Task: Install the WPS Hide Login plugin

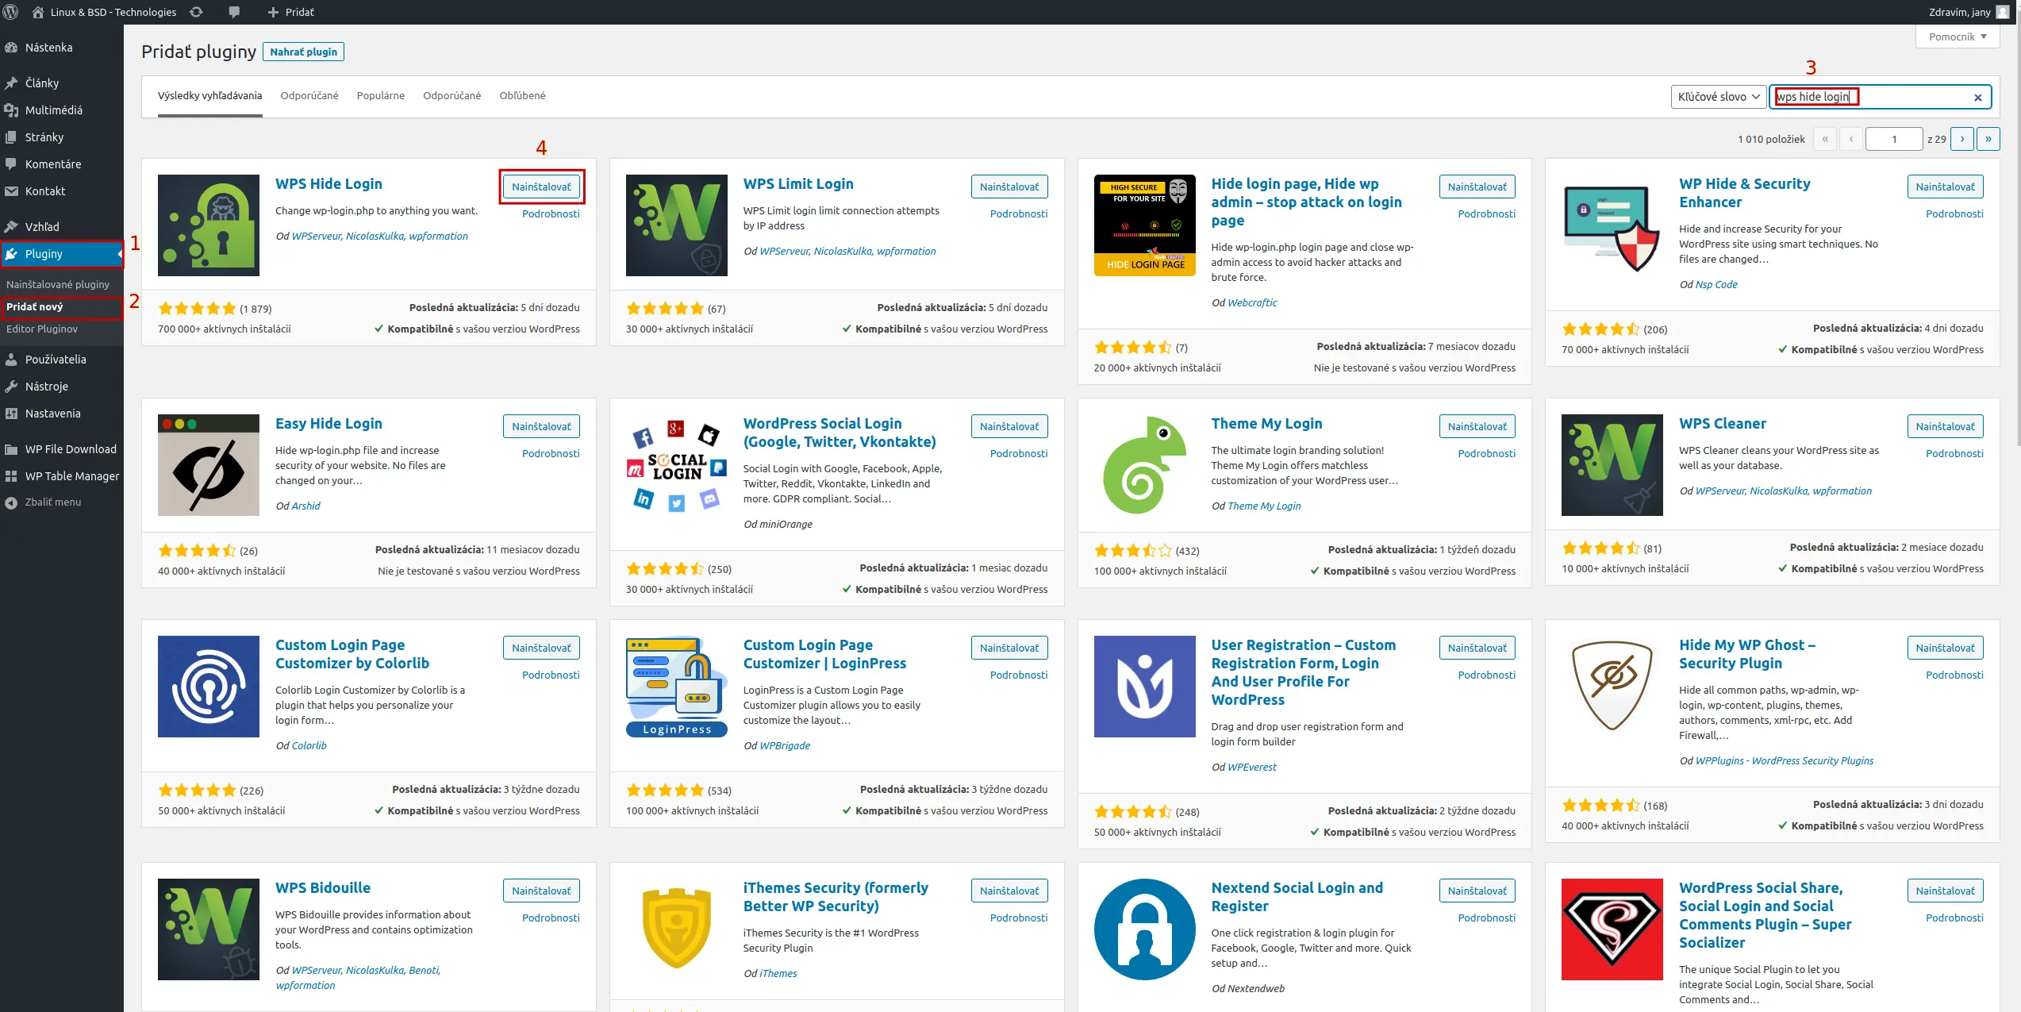Action: coord(541,187)
